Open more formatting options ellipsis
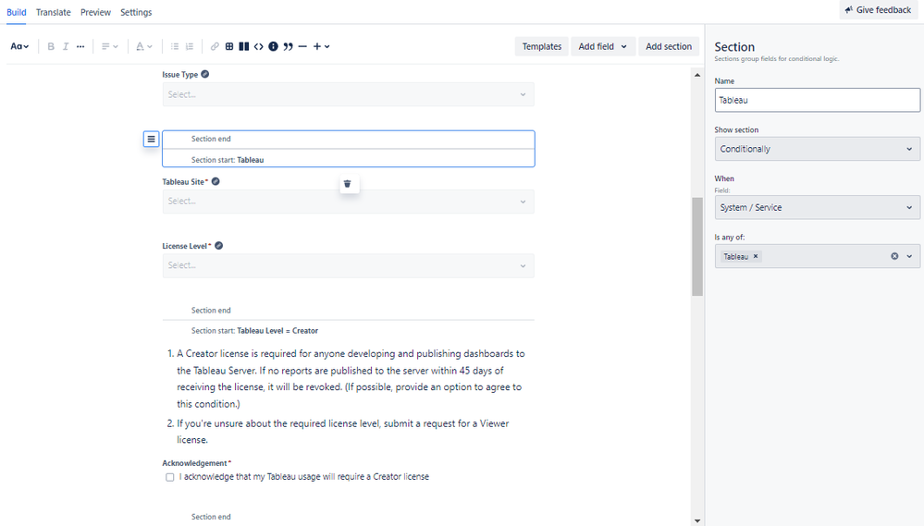This screenshot has height=526, width=924. 80,46
